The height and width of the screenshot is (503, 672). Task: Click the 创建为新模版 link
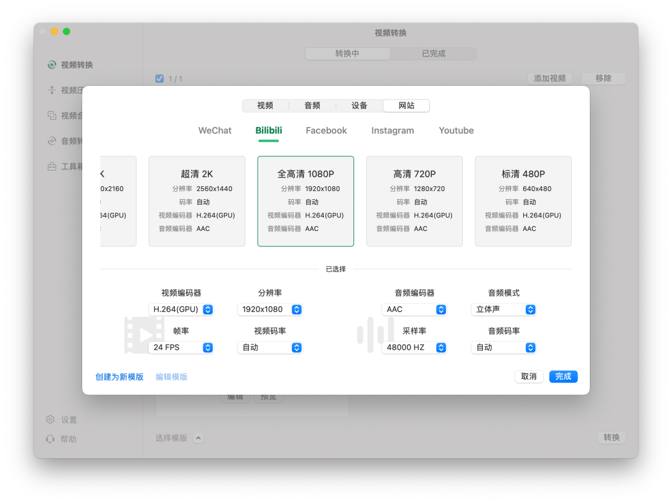(119, 377)
